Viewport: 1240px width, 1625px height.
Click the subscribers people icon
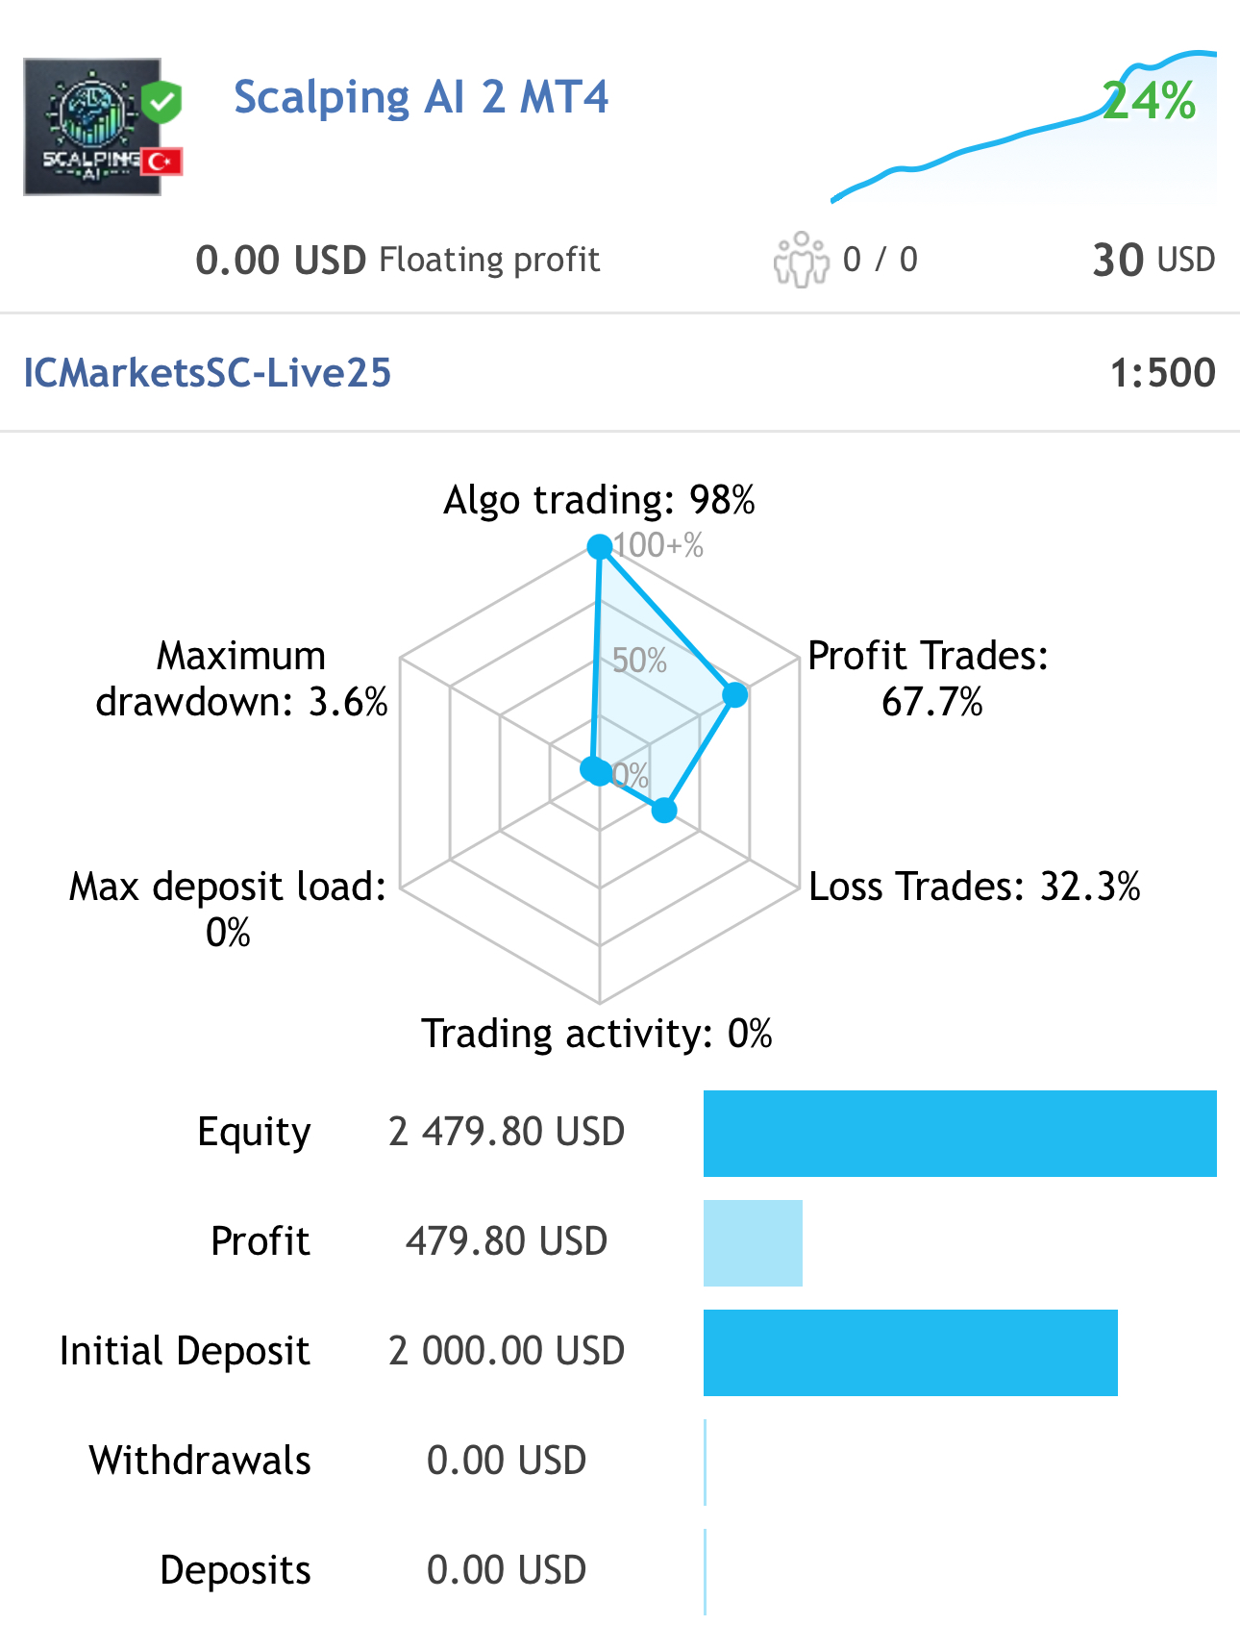click(801, 260)
